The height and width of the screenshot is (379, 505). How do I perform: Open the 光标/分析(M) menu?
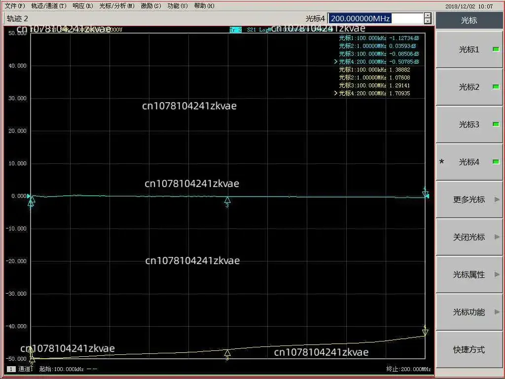116,6
